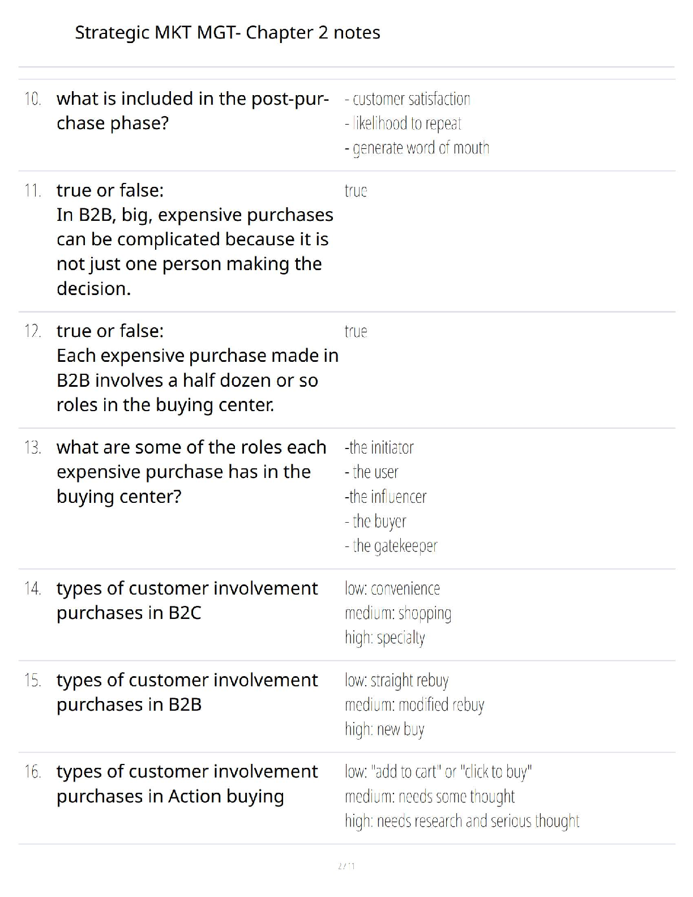
Task: Select the "true" answer for question 12
Action: [x=356, y=331]
